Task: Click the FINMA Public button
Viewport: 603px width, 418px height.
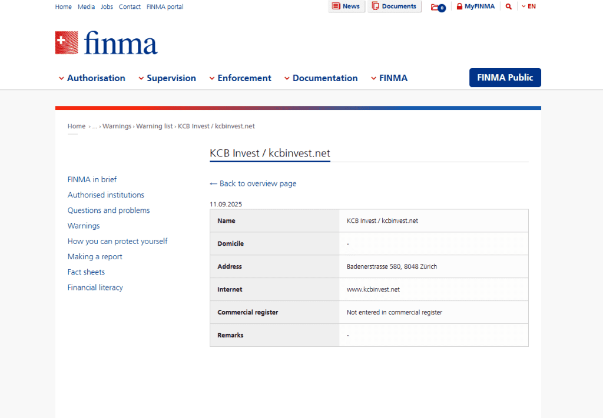Action: coord(505,78)
